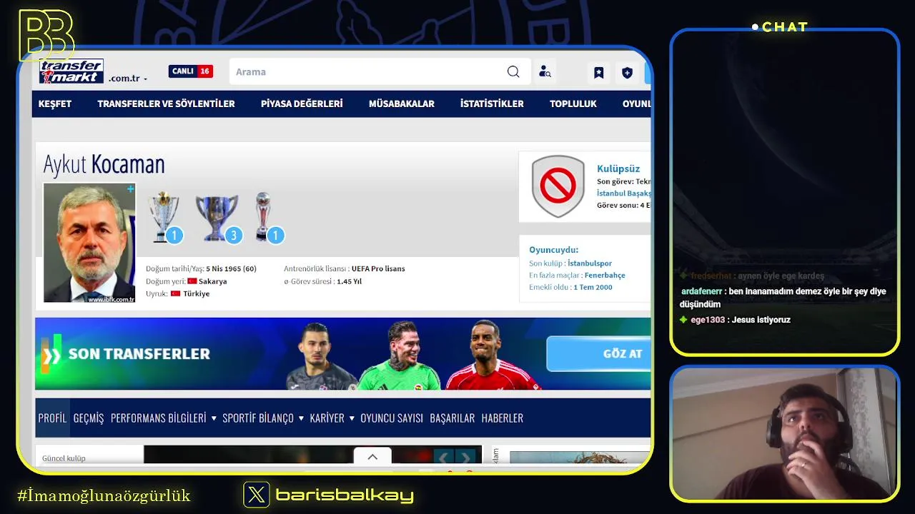Click the Sakarya birthplace text
Image resolution: width=915 pixels, height=514 pixels.
pyautogui.click(x=212, y=281)
